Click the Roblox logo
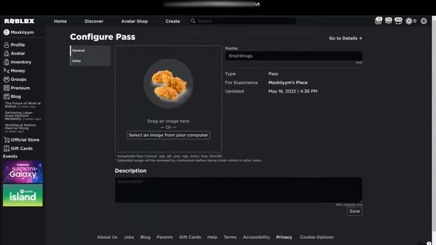Image resolution: width=436 pixels, height=245 pixels. point(19,21)
